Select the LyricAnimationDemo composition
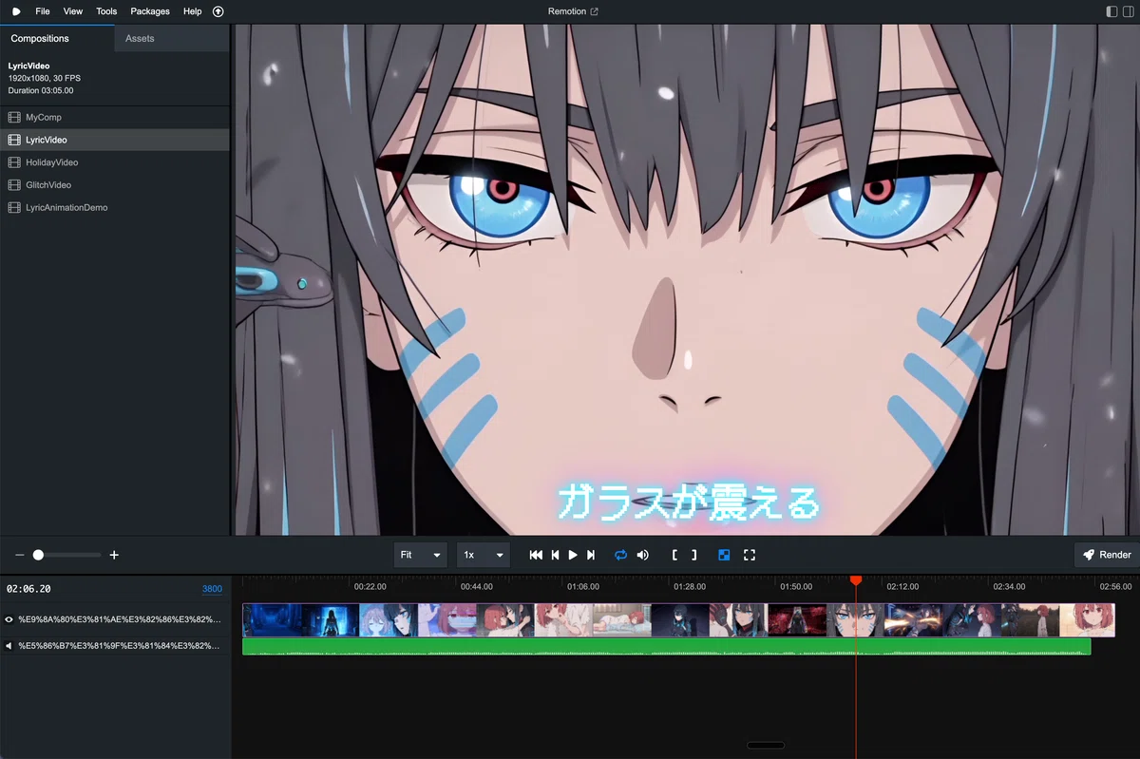 point(115,207)
